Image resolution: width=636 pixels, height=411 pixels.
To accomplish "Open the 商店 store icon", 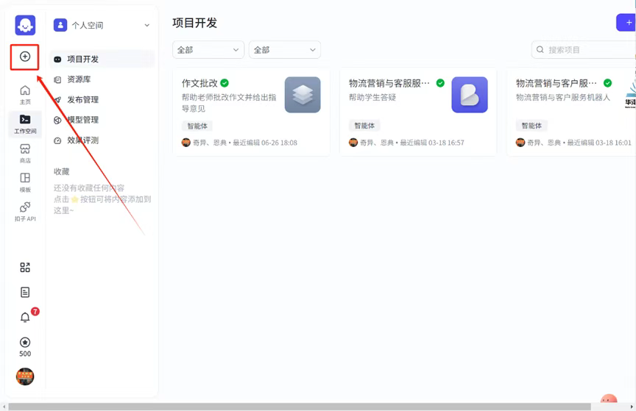I will (x=25, y=153).
